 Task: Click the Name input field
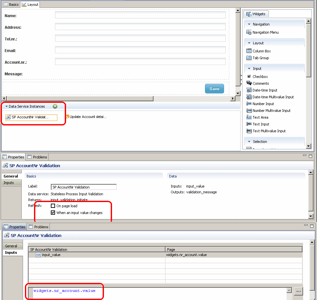140,15
